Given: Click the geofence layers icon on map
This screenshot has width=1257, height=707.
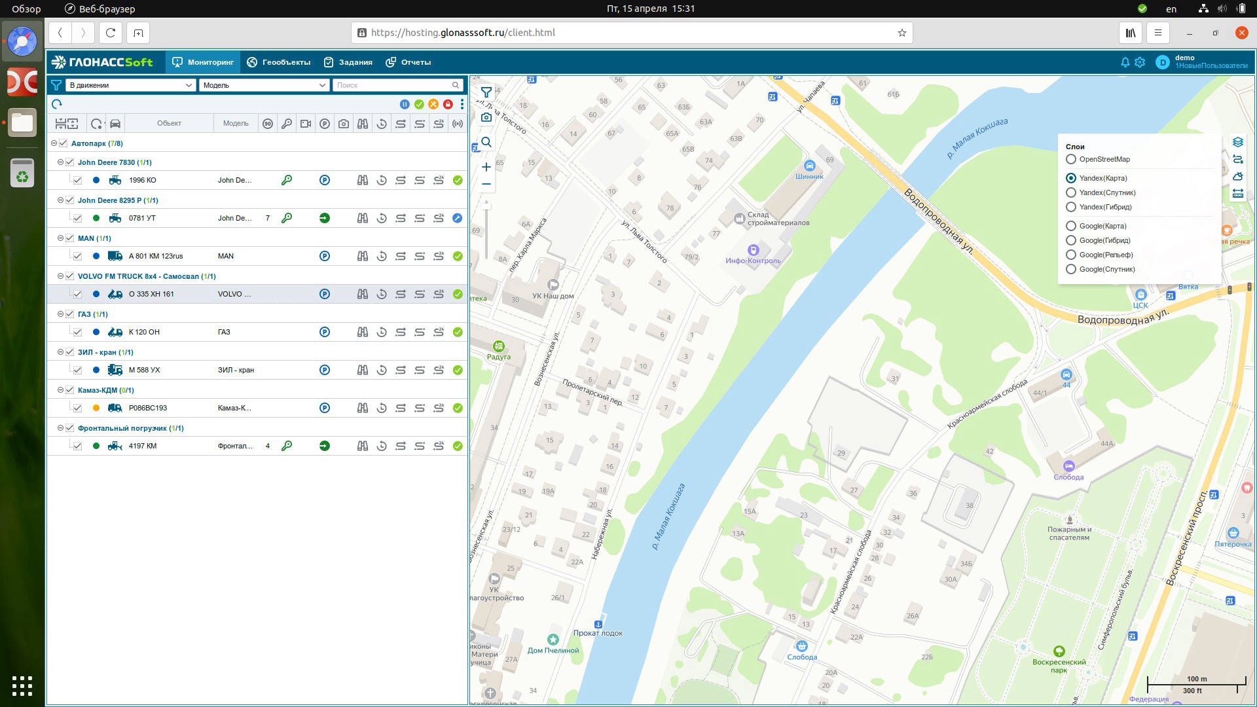Looking at the screenshot, I should (x=1241, y=143).
